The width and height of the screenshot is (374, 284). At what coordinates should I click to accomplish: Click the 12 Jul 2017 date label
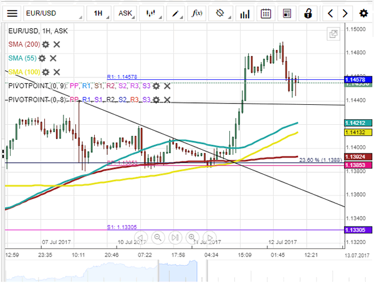282,242
